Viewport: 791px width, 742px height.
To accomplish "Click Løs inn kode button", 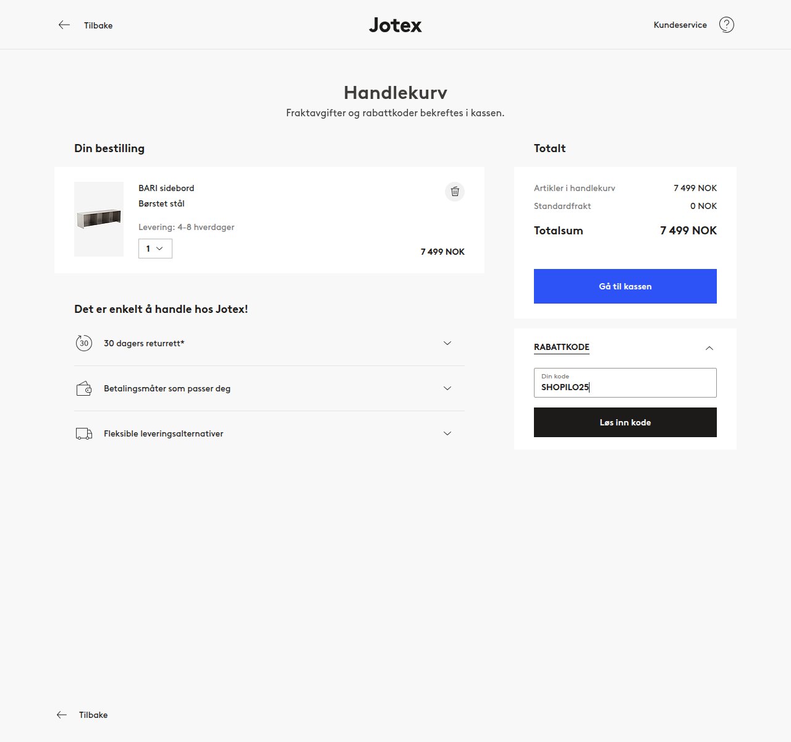I will (625, 422).
